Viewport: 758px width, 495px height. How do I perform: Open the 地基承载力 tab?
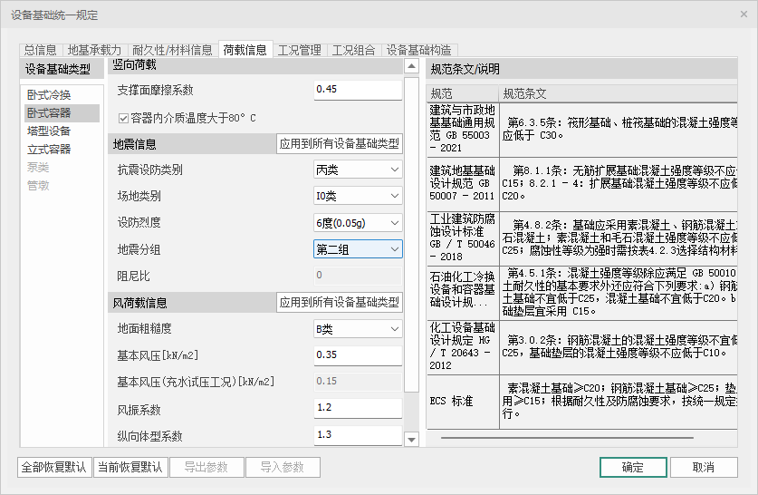(x=94, y=50)
